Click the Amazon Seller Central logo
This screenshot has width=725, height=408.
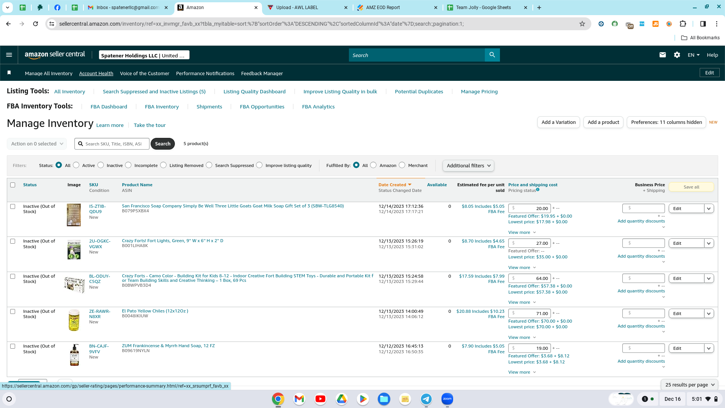pyautogui.click(x=55, y=55)
